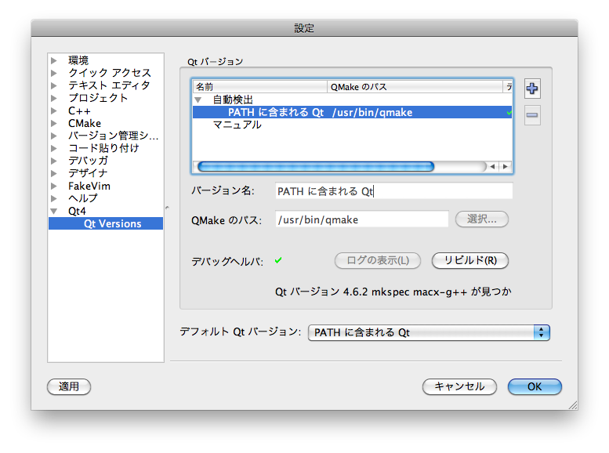Collapse the Qt4 category in the sidebar
Image resolution: width=609 pixels, height=453 pixels.
54,211
